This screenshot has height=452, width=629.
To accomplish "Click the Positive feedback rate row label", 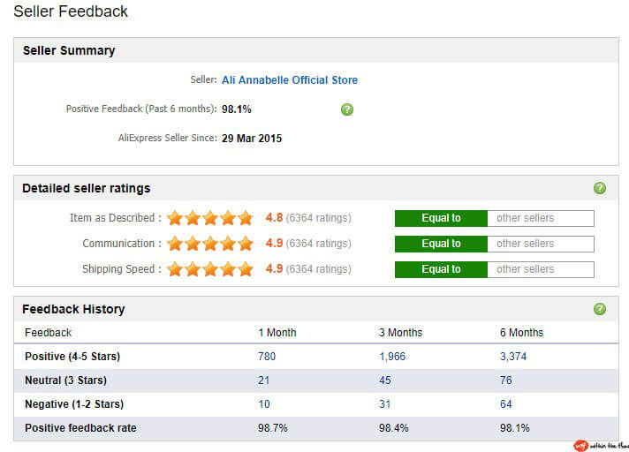I will [80, 428].
